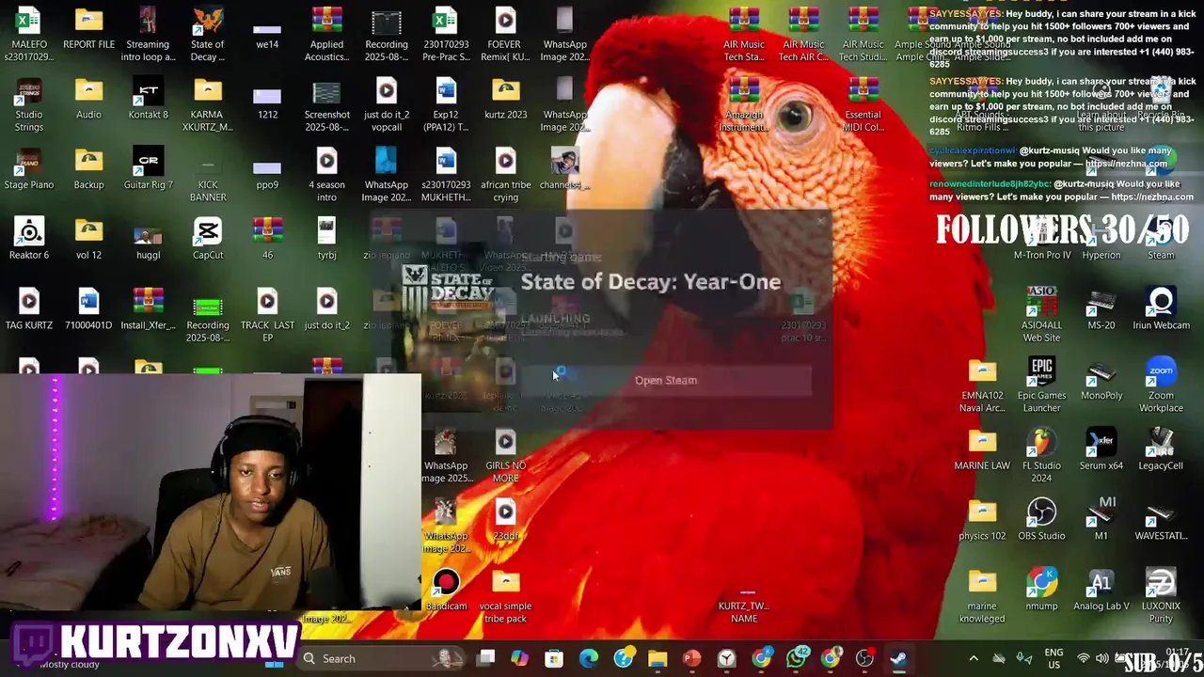Image resolution: width=1204 pixels, height=677 pixels.
Task: Select the Exp12 (PPA12) Word document
Action: point(446,104)
